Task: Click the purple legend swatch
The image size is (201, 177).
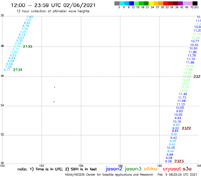Action: point(180,3)
